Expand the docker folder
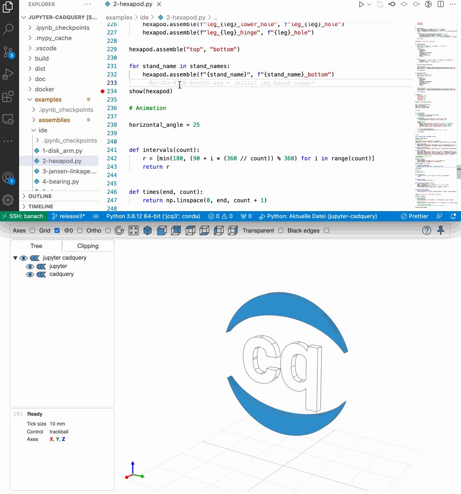The height and width of the screenshot is (494, 461). click(30, 89)
